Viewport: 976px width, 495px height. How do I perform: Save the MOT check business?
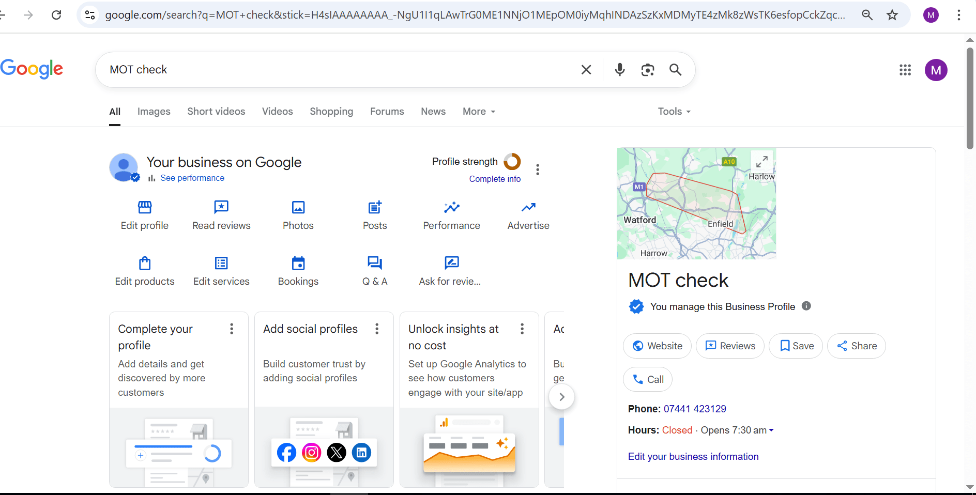(x=796, y=346)
